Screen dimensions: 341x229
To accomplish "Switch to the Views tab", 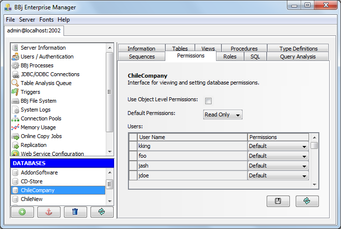I will (x=208, y=48).
